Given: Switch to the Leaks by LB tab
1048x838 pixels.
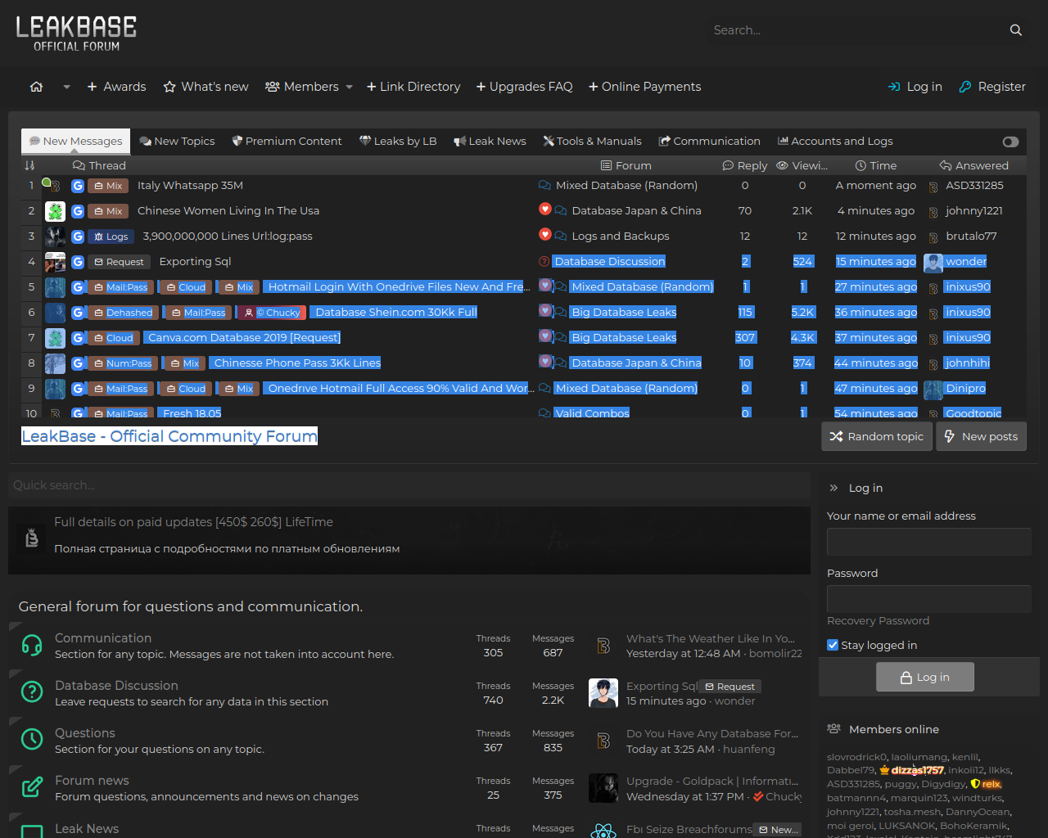Looking at the screenshot, I should click(398, 141).
